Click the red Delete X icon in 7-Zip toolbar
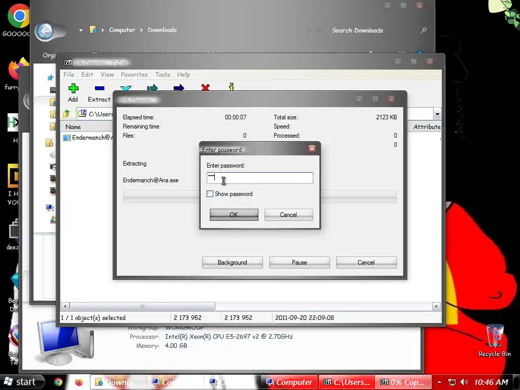This screenshot has width=520, height=390. (205, 87)
